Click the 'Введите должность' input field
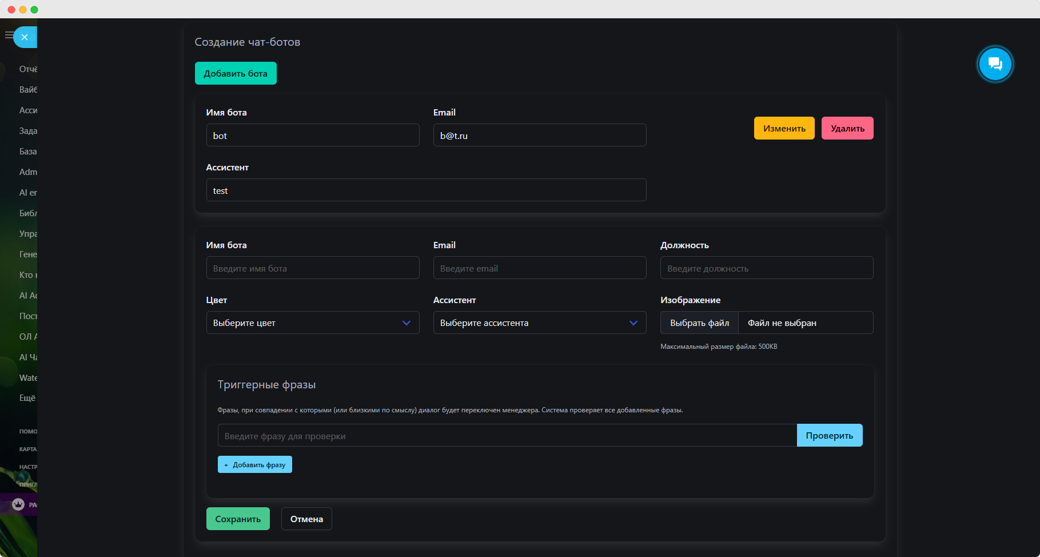Screen dimensions: 1040x557 [x=766, y=268]
